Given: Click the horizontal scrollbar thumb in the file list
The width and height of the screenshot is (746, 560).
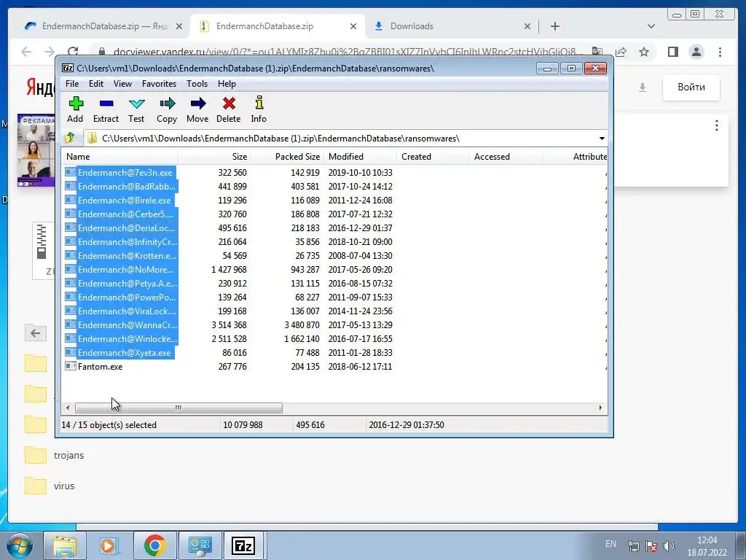Looking at the screenshot, I should 178,408.
